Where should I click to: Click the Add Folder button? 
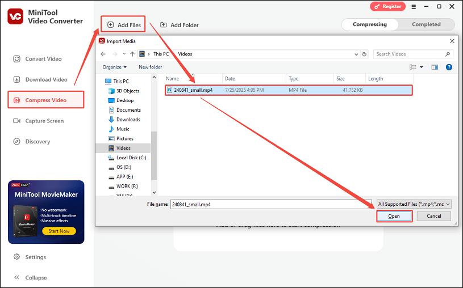180,25
